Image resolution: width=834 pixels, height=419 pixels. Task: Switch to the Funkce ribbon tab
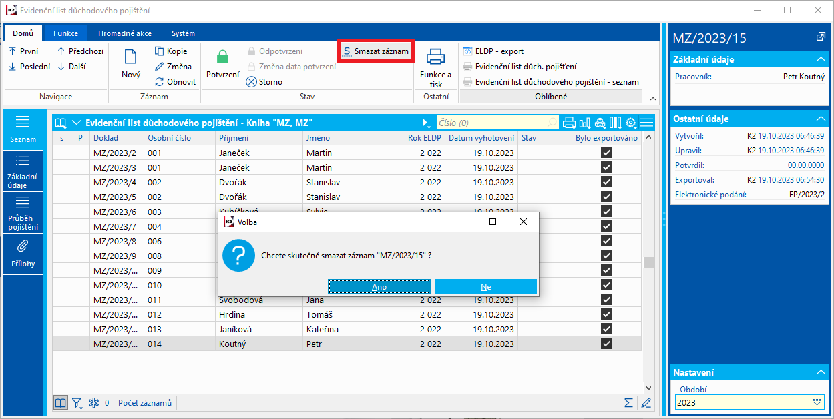tap(65, 33)
